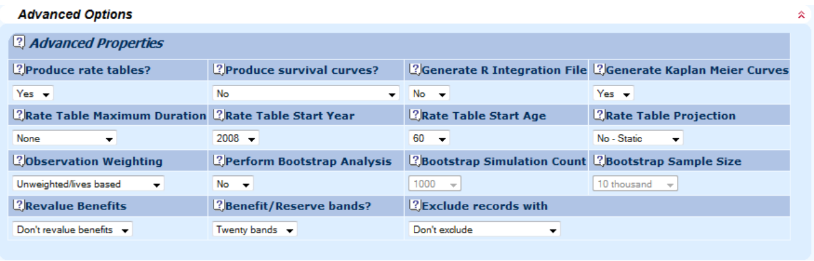The image size is (814, 261).
Task: Click help icon for Produce survival curves
Action: coord(218,71)
